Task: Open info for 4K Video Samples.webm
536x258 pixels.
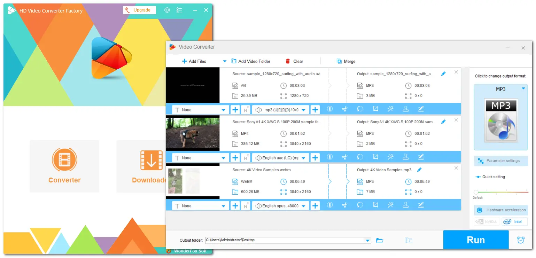Action: coord(329,205)
